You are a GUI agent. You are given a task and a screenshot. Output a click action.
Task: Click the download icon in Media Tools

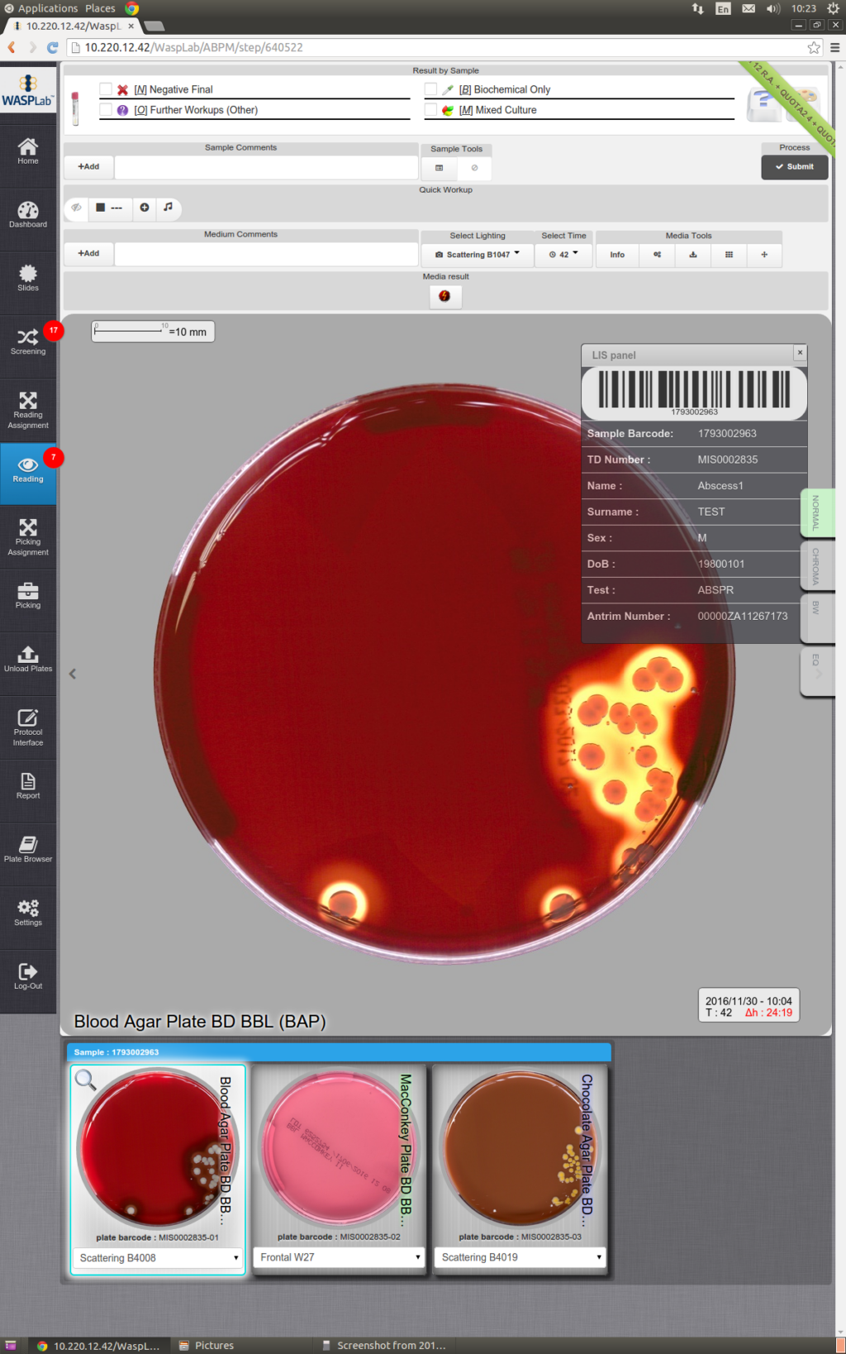(x=693, y=255)
